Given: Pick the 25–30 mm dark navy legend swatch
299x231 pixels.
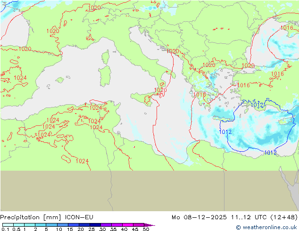Looking at the screenshot, I should (x=95, y=225).
